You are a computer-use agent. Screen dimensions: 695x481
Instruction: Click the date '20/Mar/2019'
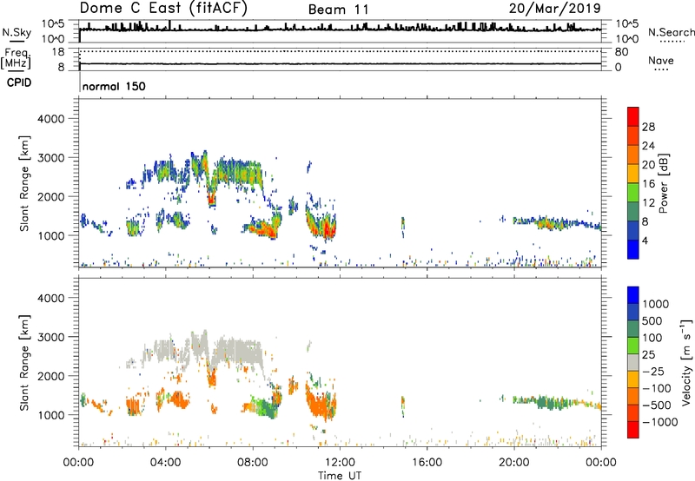pos(554,8)
